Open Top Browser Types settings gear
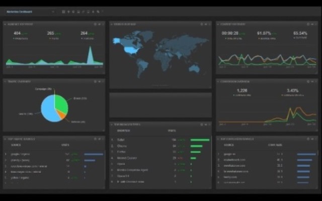The width and height of the screenshot is (322, 201). (201, 125)
